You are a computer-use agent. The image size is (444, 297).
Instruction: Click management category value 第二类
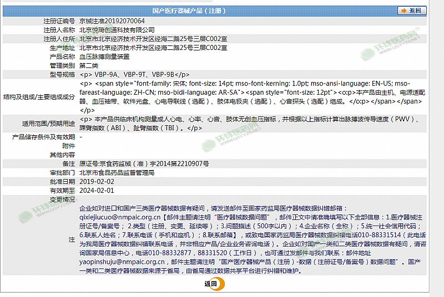(89, 65)
